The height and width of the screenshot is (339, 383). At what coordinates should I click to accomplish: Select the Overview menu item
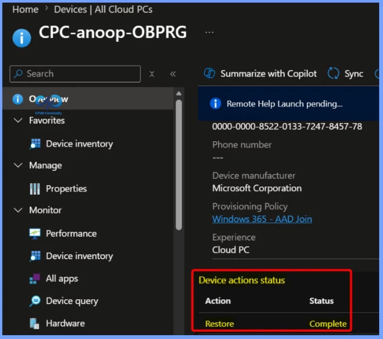[x=88, y=99]
